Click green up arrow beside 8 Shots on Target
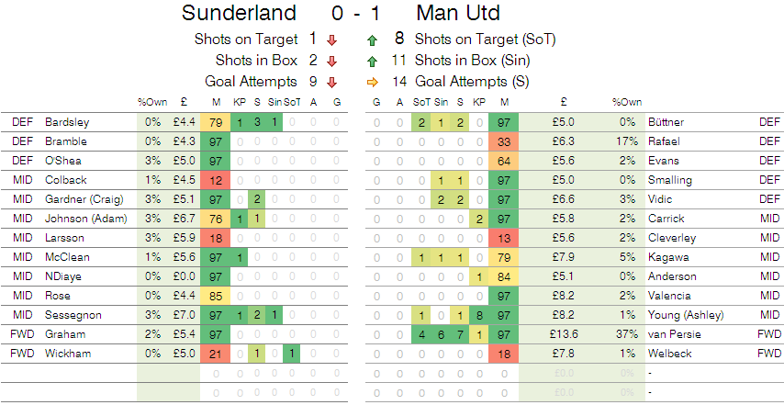Viewport: 784px width, 405px height. (x=373, y=40)
